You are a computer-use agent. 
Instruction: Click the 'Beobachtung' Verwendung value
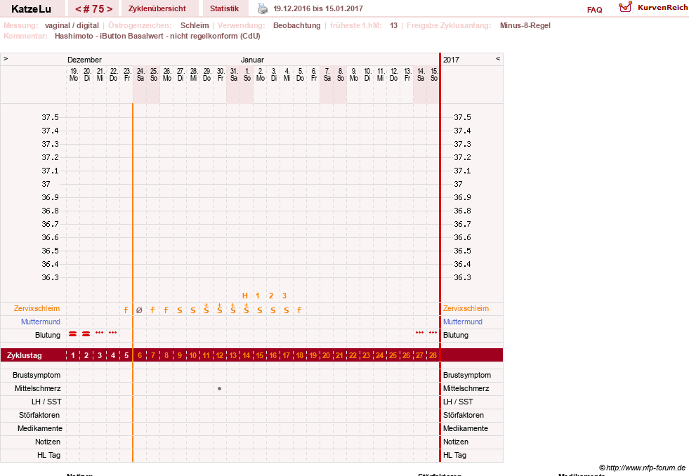[296, 25]
